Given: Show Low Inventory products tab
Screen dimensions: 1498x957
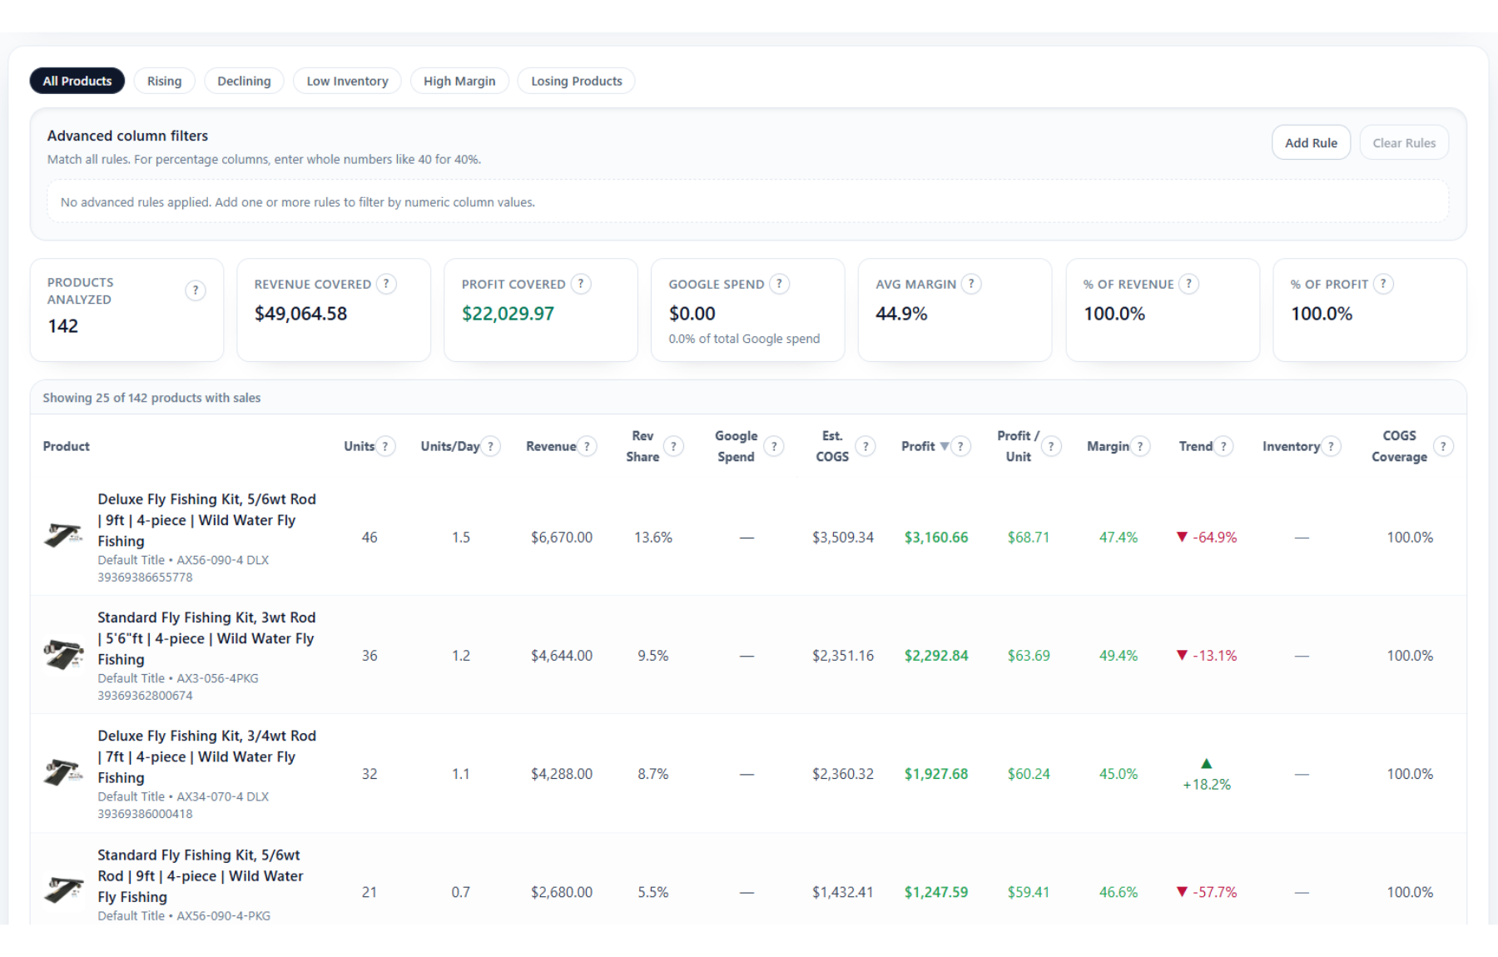Looking at the screenshot, I should (347, 81).
